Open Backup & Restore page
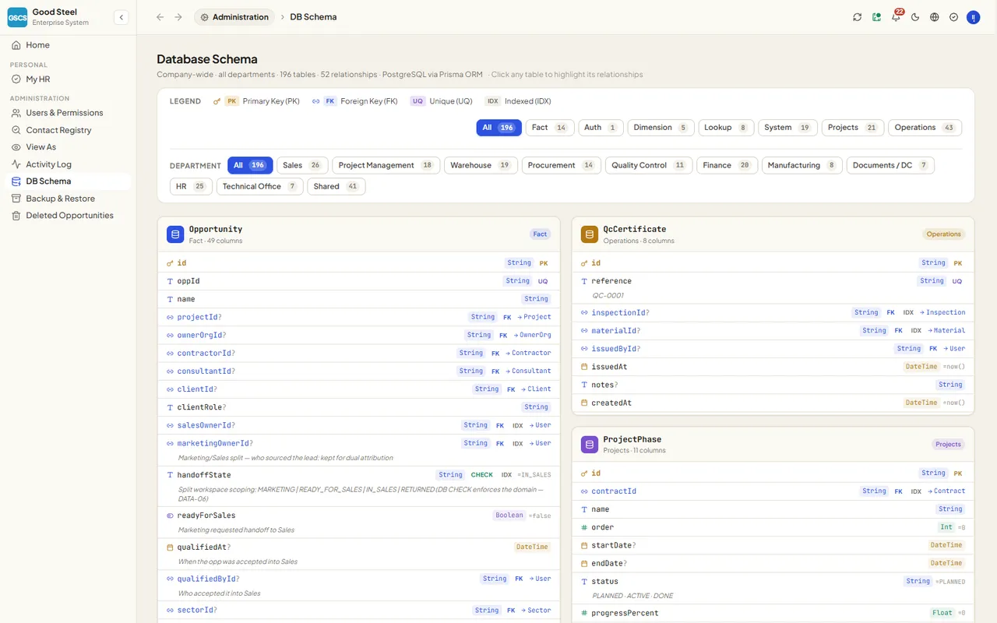 click(69, 199)
